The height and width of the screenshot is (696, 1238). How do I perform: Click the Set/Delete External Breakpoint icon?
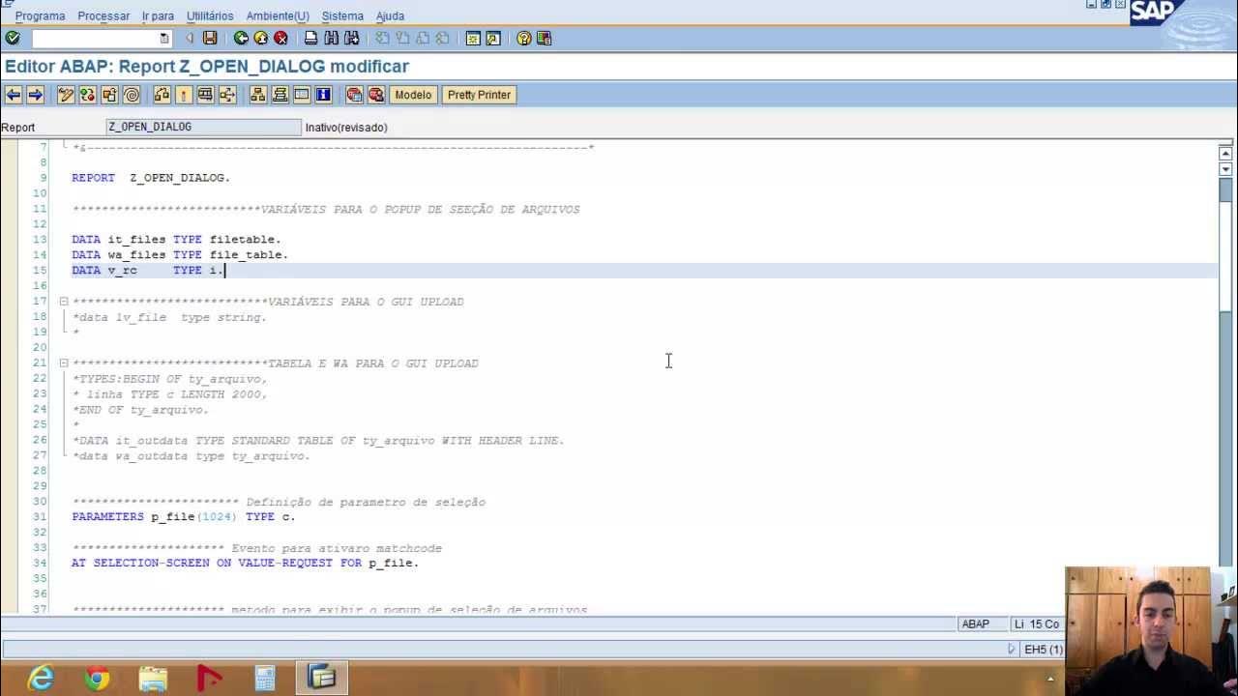tap(376, 95)
